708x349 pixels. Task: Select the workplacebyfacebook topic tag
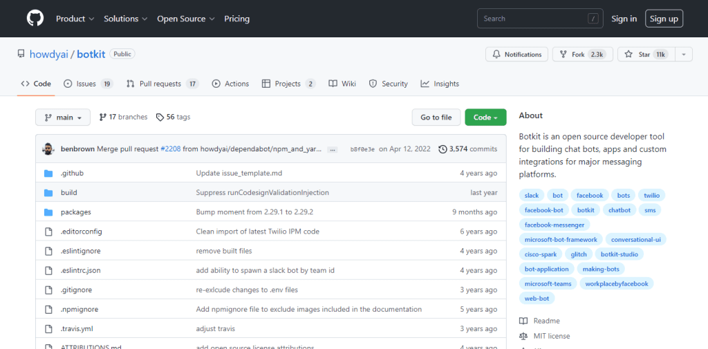coord(617,283)
